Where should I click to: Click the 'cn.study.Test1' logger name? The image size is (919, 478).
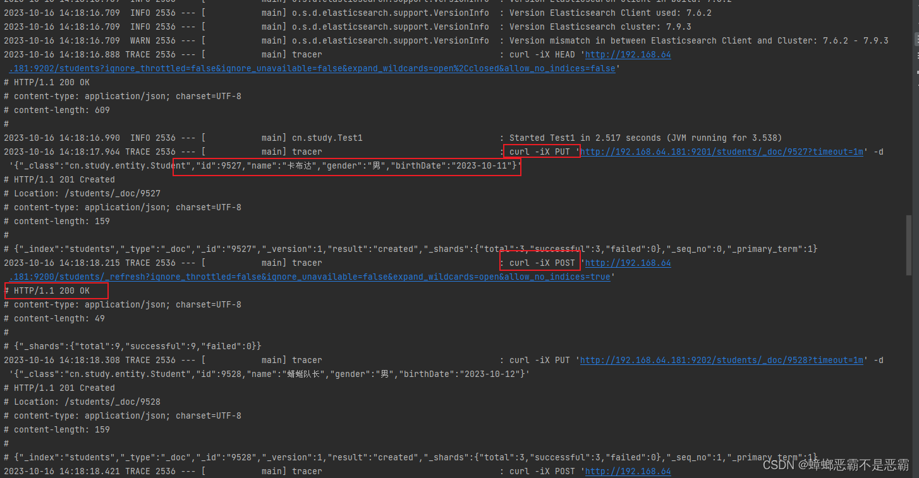[x=327, y=138]
